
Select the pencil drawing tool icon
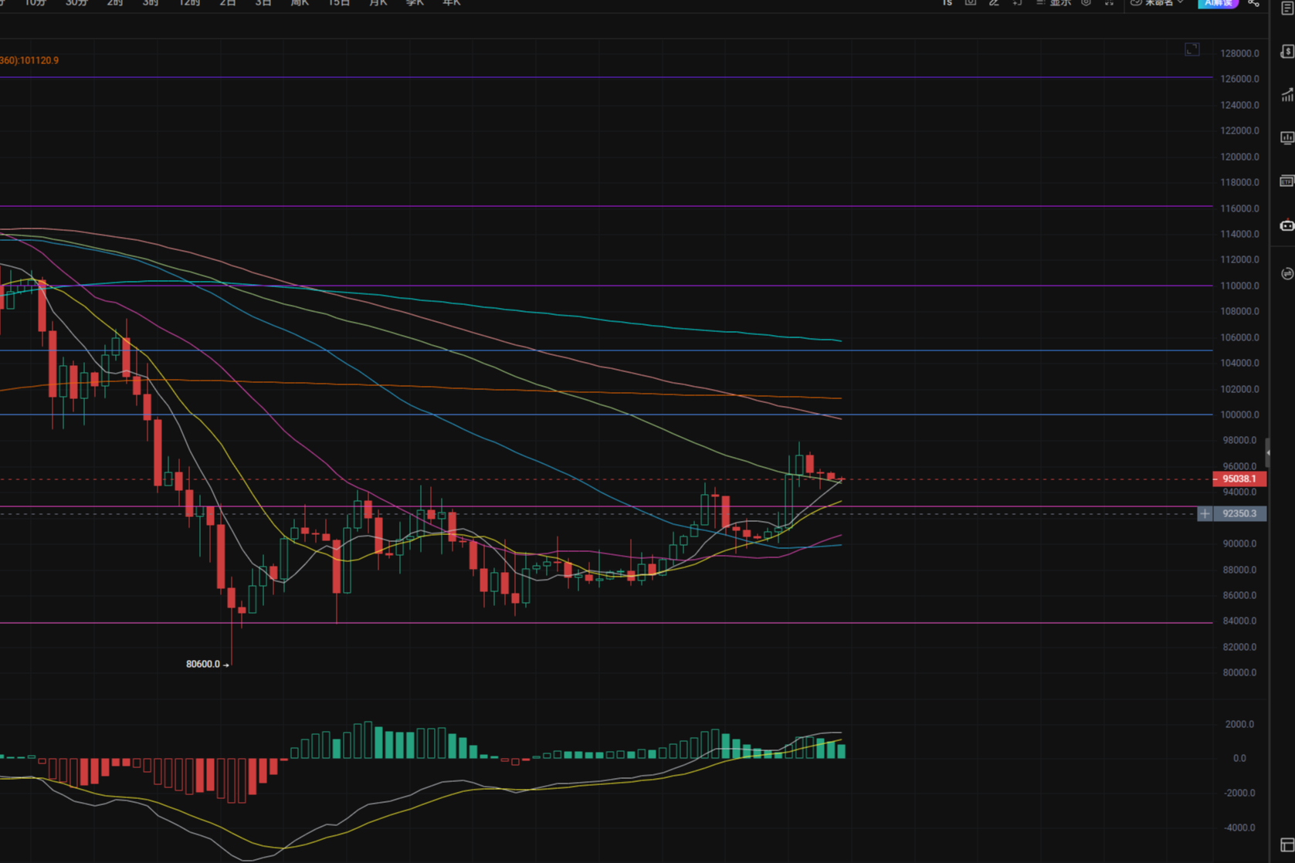tap(995, 3)
